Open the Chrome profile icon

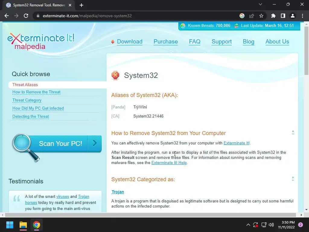click(x=293, y=16)
